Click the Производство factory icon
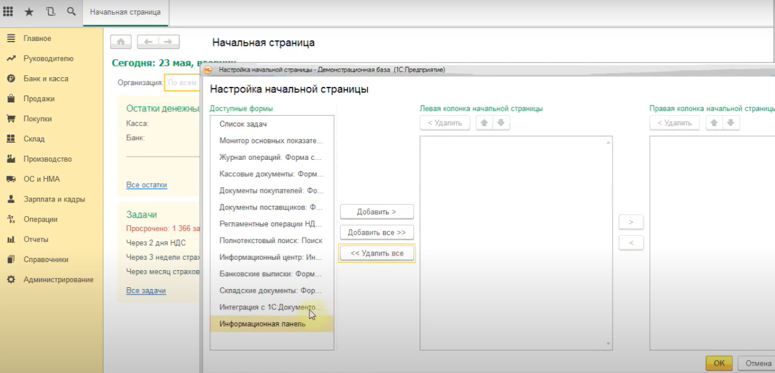Viewport: 775px width, 373px height. (10, 159)
